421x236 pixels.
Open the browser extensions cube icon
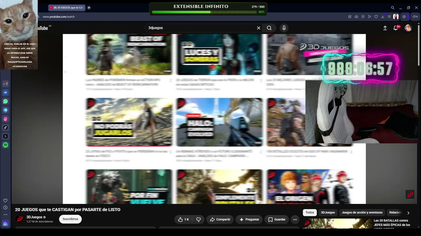tap(404, 17)
